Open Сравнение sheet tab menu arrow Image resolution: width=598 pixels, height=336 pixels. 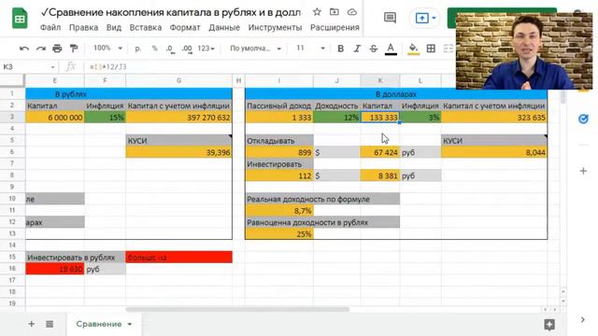(130, 324)
